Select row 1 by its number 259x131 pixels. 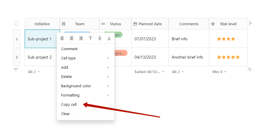[x=17, y=39]
